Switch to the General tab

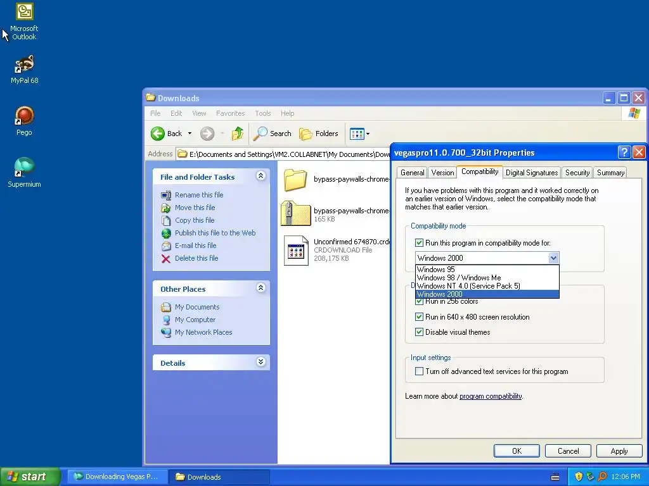[x=412, y=173]
